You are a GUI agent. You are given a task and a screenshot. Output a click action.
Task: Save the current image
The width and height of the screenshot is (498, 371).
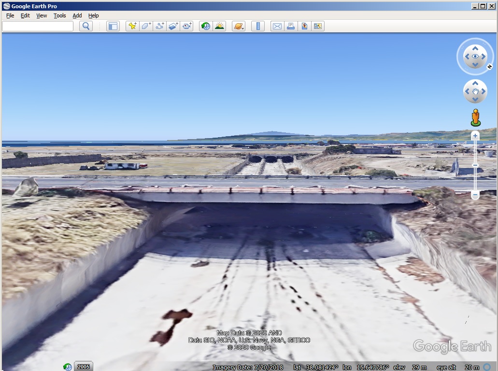pos(304,26)
